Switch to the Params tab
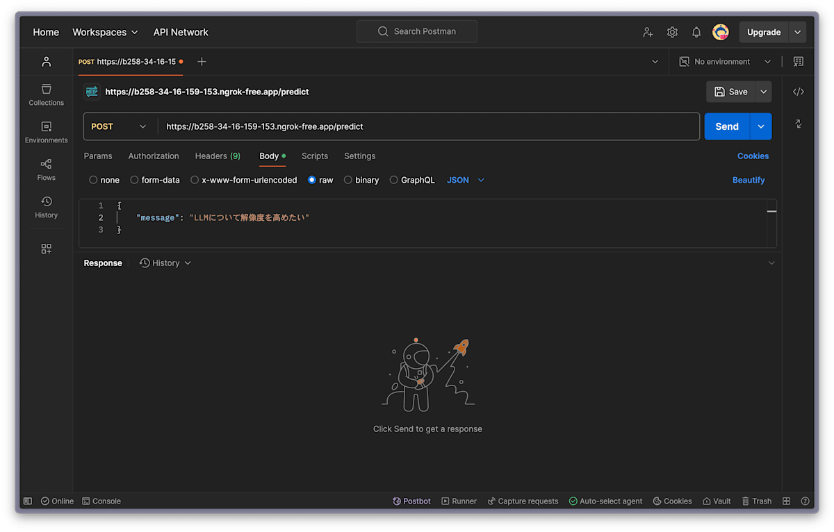The image size is (834, 532). point(98,156)
